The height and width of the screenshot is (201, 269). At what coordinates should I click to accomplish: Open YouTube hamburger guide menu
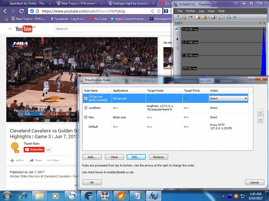(10, 29)
